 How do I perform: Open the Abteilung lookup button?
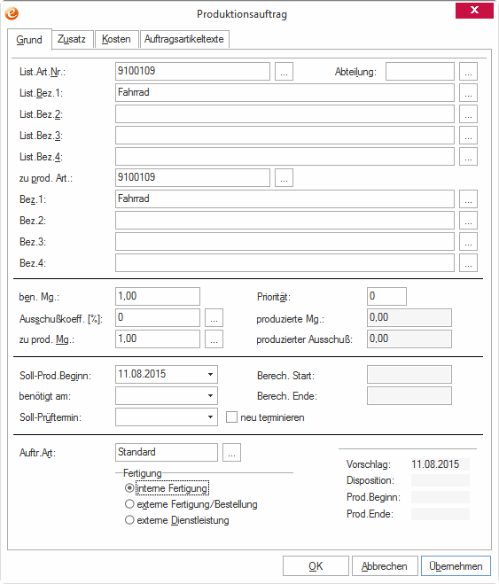[x=468, y=72]
